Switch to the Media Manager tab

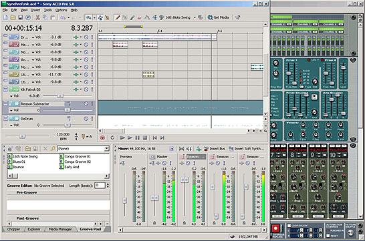pos(60,229)
